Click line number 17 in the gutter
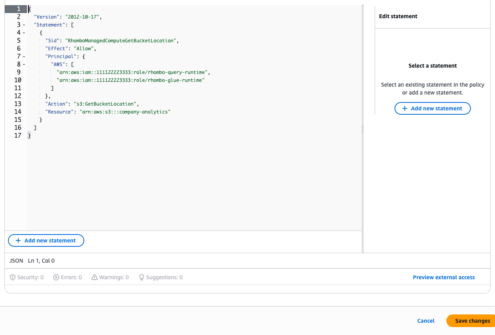The height and width of the screenshot is (335, 495). (17, 136)
